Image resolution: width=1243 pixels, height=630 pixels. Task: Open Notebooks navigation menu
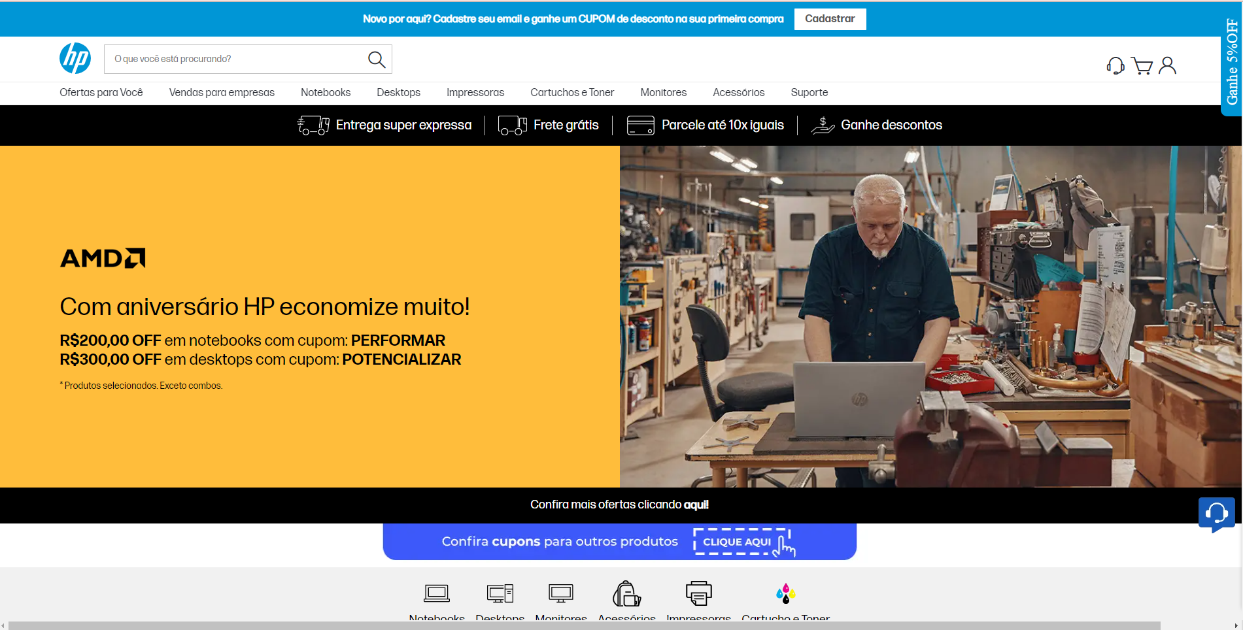coord(326,93)
